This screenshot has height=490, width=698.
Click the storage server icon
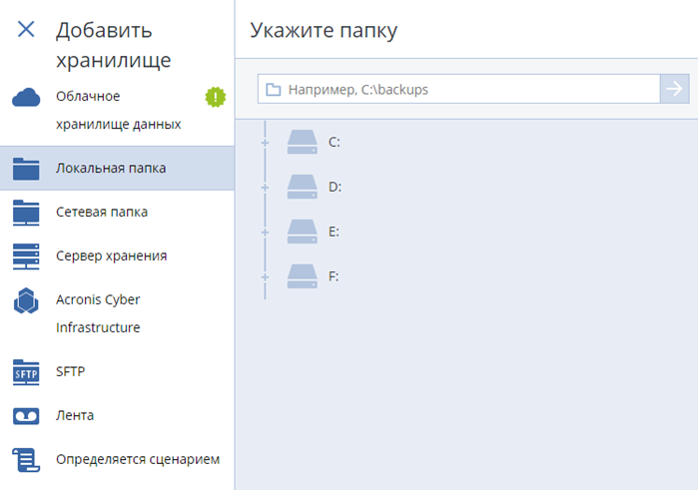[26, 256]
